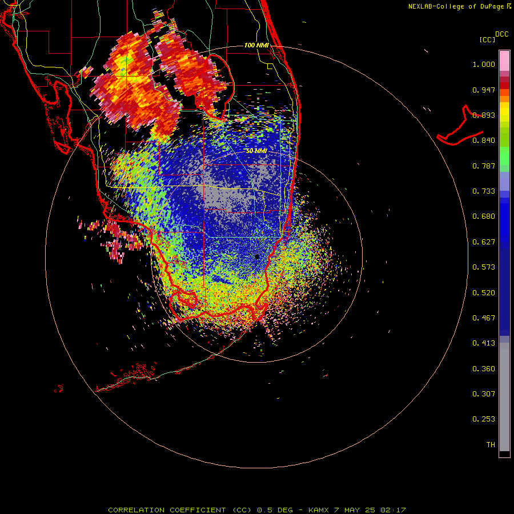Select the 0.467 scale value
514x514 pixels.
pyautogui.click(x=484, y=318)
